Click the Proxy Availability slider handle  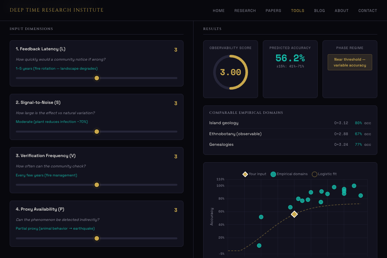point(96,238)
